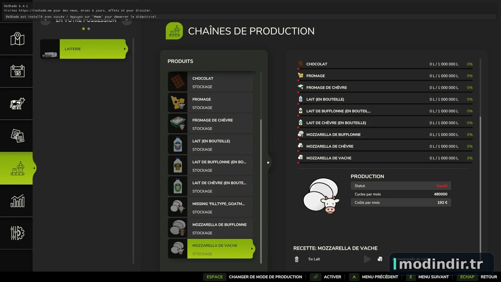Open the calendar page in sidebar
Image resolution: width=501 pixels, height=282 pixels.
pyautogui.click(x=17, y=71)
